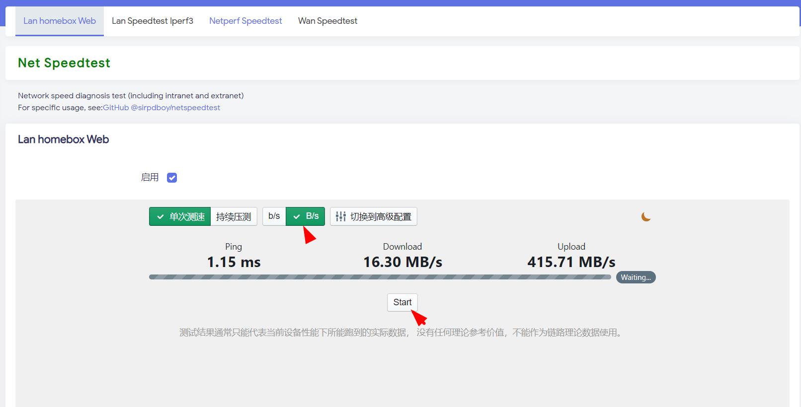Go to Wan Speedtest tab
The height and width of the screenshot is (407, 801).
(x=328, y=21)
